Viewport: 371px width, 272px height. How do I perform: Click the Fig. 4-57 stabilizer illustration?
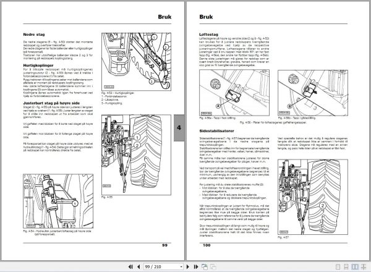[313, 197]
